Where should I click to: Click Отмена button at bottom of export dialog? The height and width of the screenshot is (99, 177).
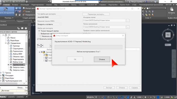[x=122, y=87]
